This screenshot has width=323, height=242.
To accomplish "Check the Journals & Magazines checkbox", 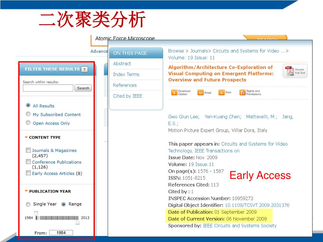I will tap(28, 150).
